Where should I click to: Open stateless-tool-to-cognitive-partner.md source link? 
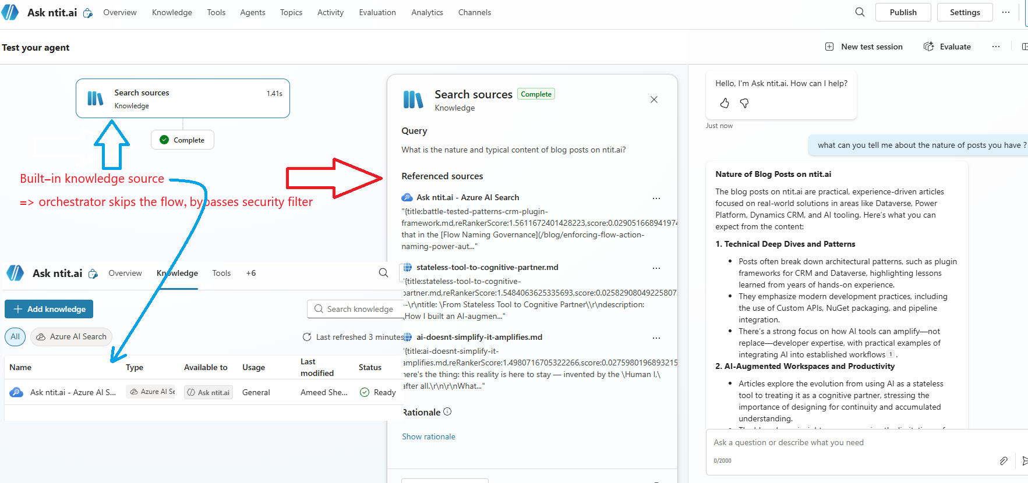(487, 267)
